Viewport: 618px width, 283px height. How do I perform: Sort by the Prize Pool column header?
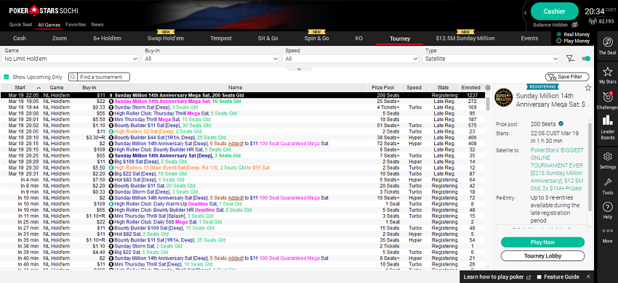point(383,87)
